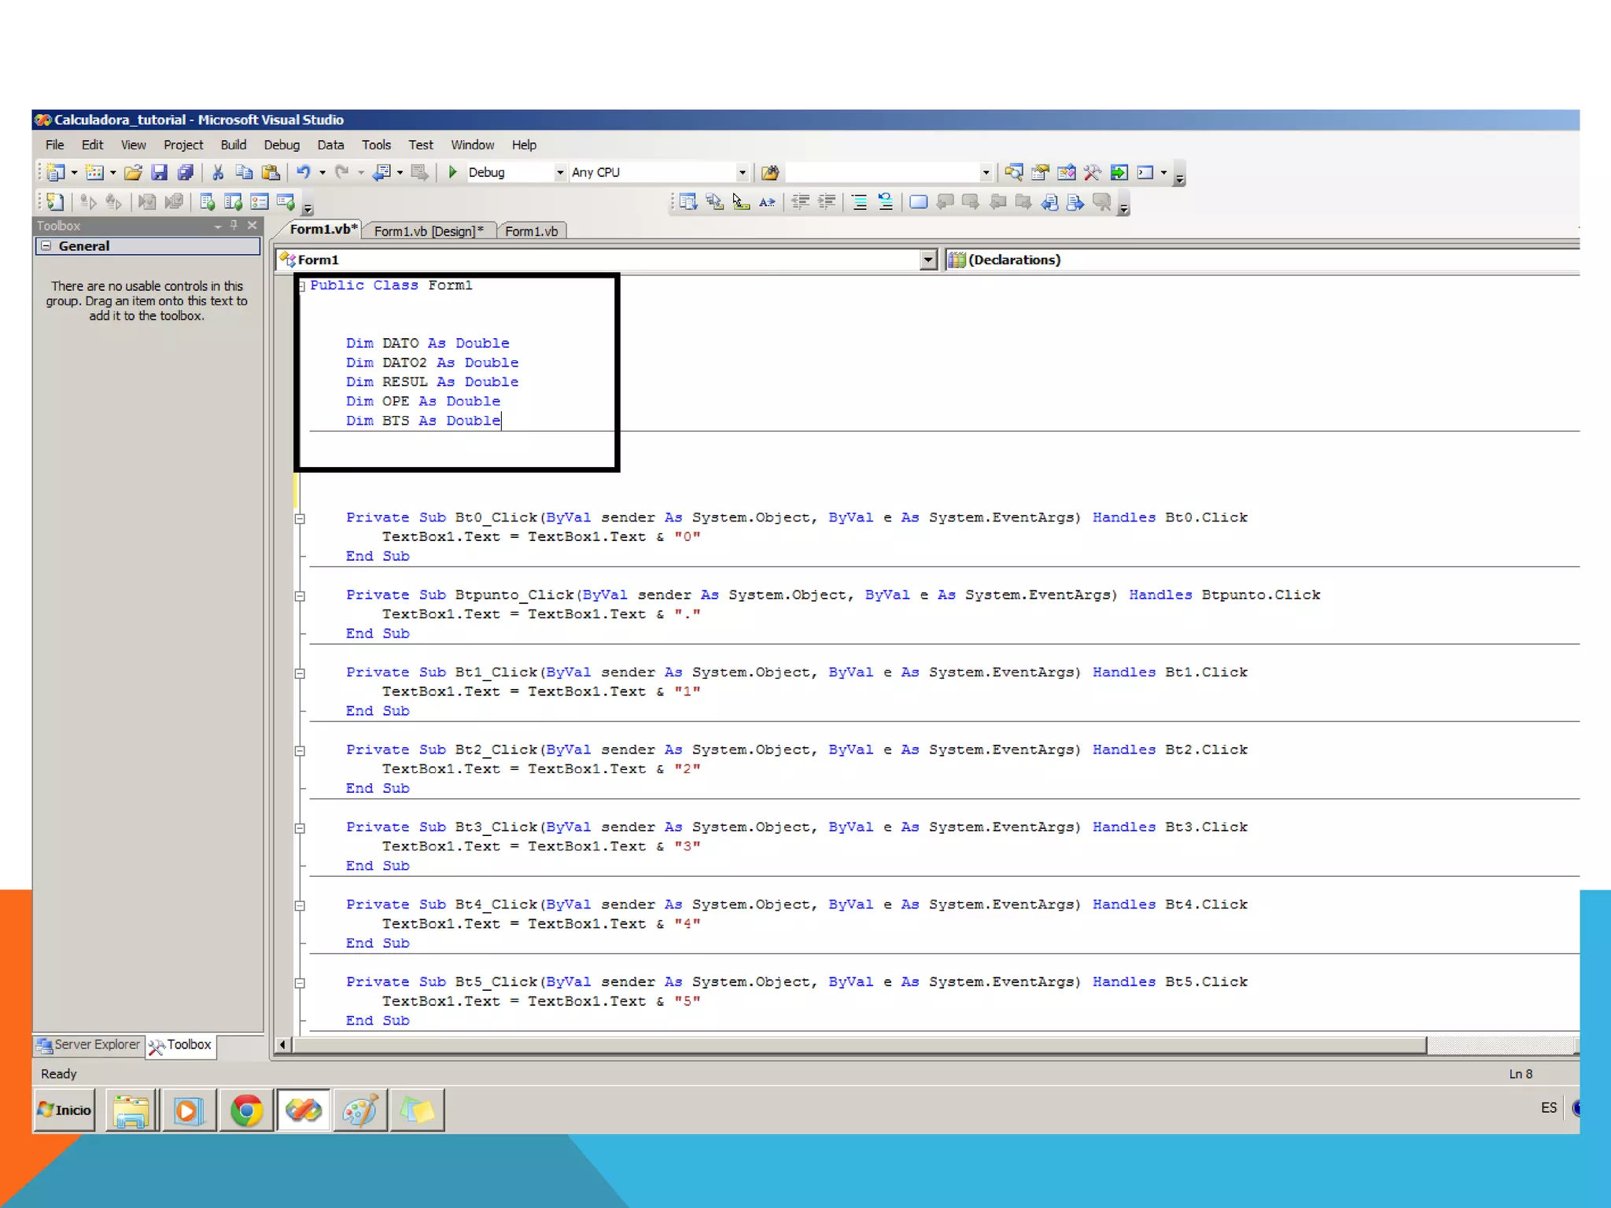Collapse the Bt0_Click sub outline box

click(x=300, y=518)
